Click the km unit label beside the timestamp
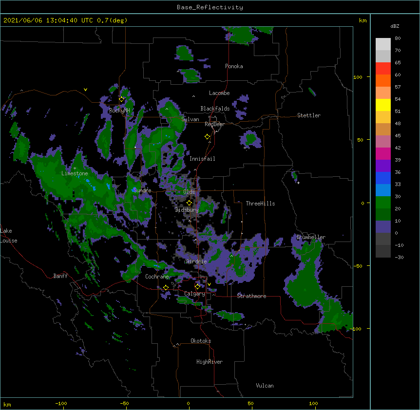Screen dimensions: 420x410 click(x=363, y=20)
